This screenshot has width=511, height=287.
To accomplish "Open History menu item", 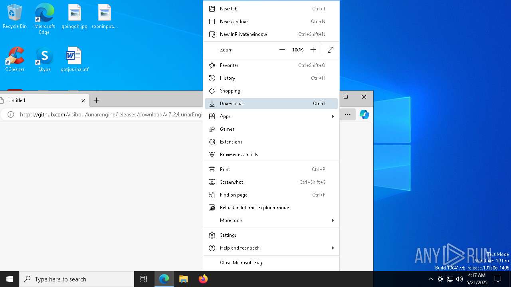I will (271, 78).
